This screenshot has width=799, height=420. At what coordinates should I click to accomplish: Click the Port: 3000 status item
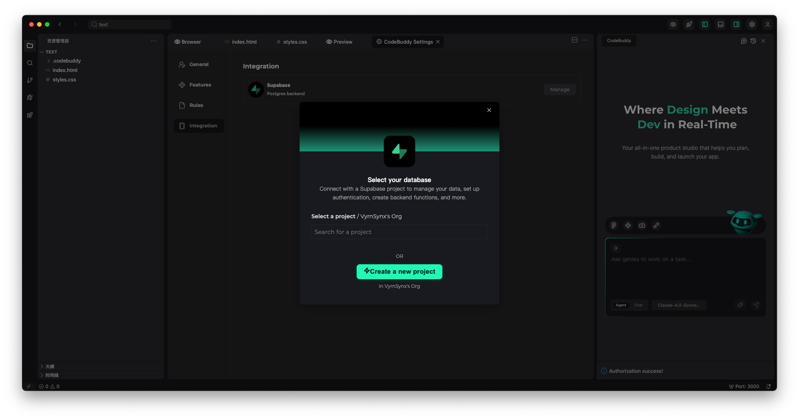click(x=744, y=387)
